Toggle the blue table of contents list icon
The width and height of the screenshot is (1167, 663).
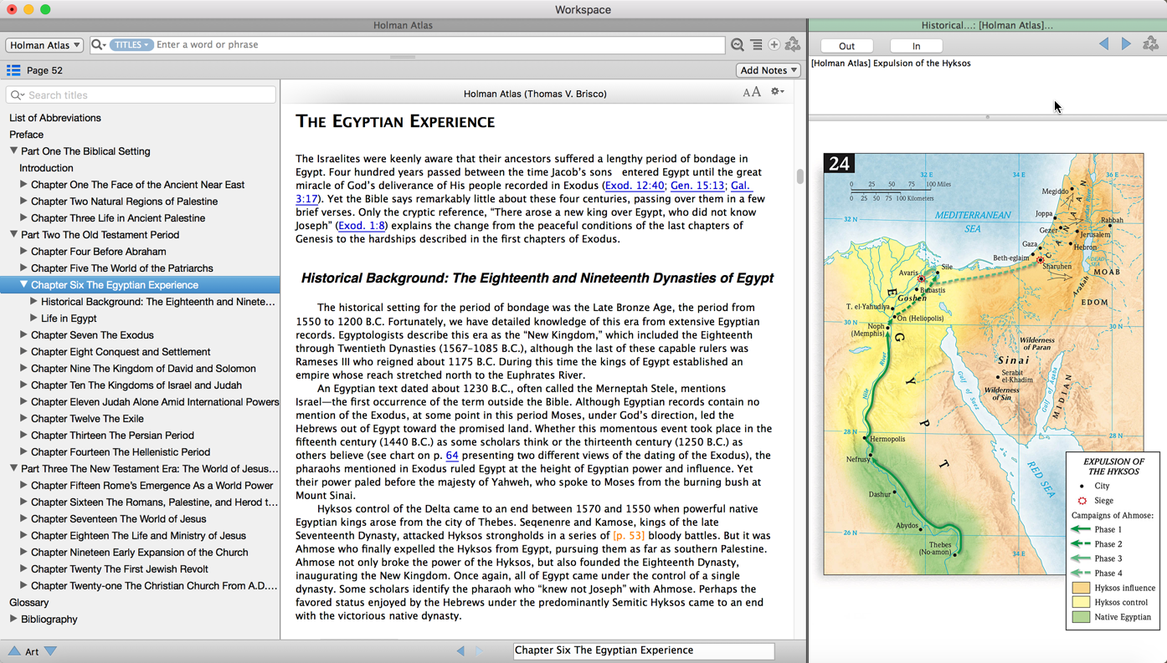click(13, 70)
